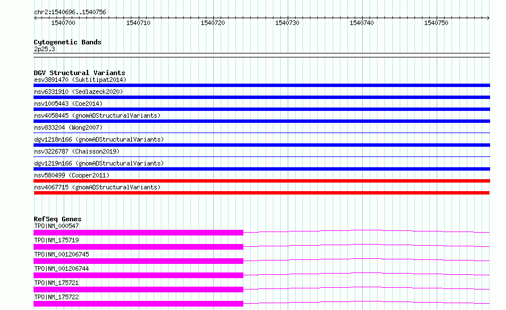This screenshot has width=506, height=310.
Task: Click the blue bar for esv3891470
Action: (x=262, y=85)
